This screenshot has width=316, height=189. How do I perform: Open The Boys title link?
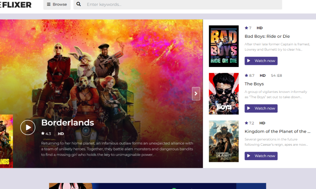pyautogui.click(x=254, y=84)
